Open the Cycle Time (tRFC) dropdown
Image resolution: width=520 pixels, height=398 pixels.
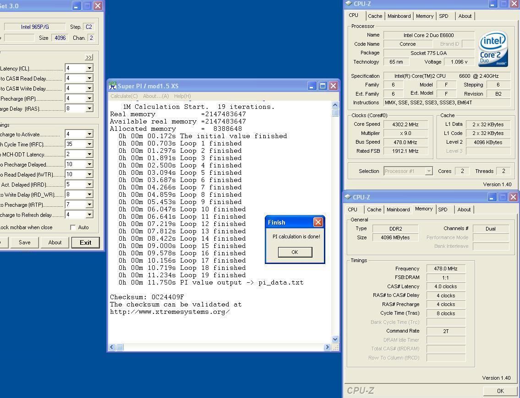pos(89,144)
